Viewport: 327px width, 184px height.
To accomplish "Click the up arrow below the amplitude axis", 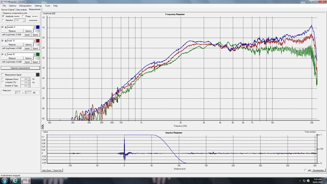I will pos(42,125).
